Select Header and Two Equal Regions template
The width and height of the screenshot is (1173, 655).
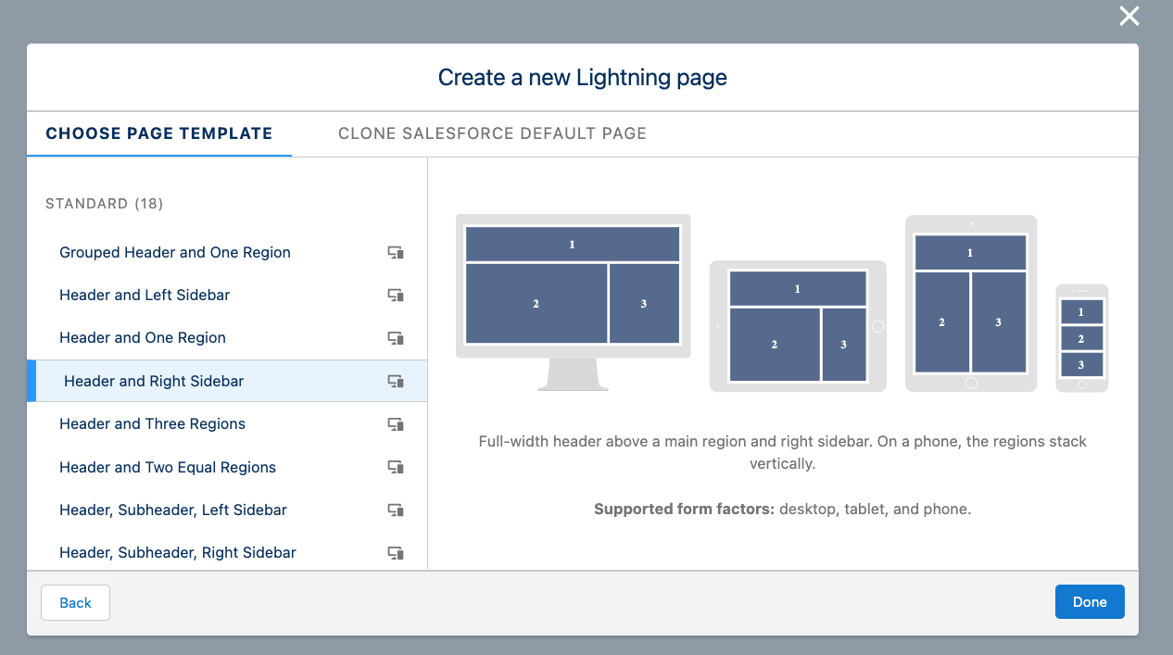(168, 467)
